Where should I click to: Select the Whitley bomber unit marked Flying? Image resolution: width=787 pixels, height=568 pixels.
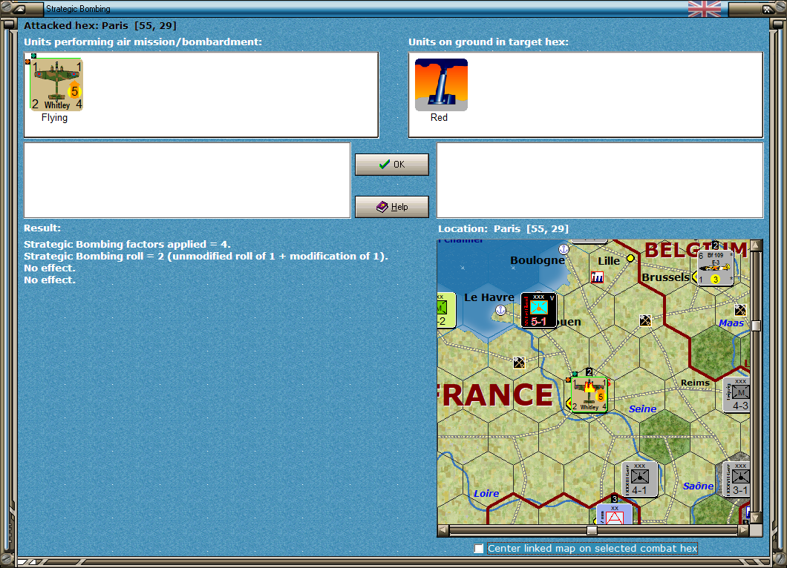[56, 85]
